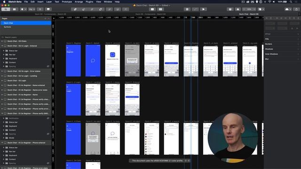Switch to the layer list view button
The height and width of the screenshot is (169, 301).
tap(6, 9)
